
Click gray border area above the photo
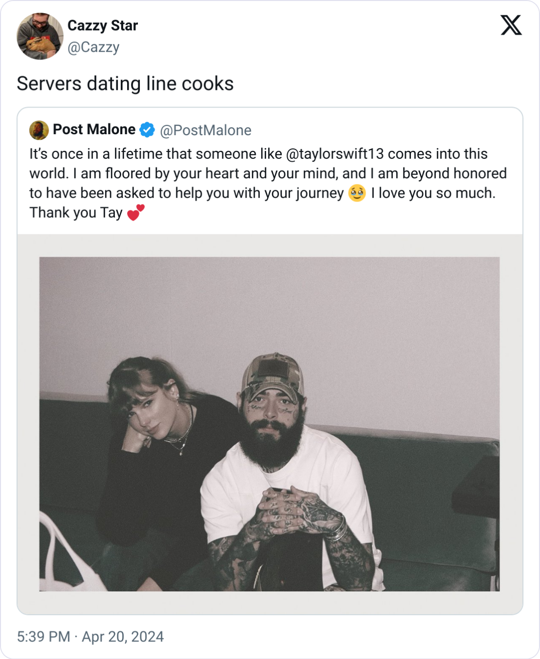(x=270, y=245)
